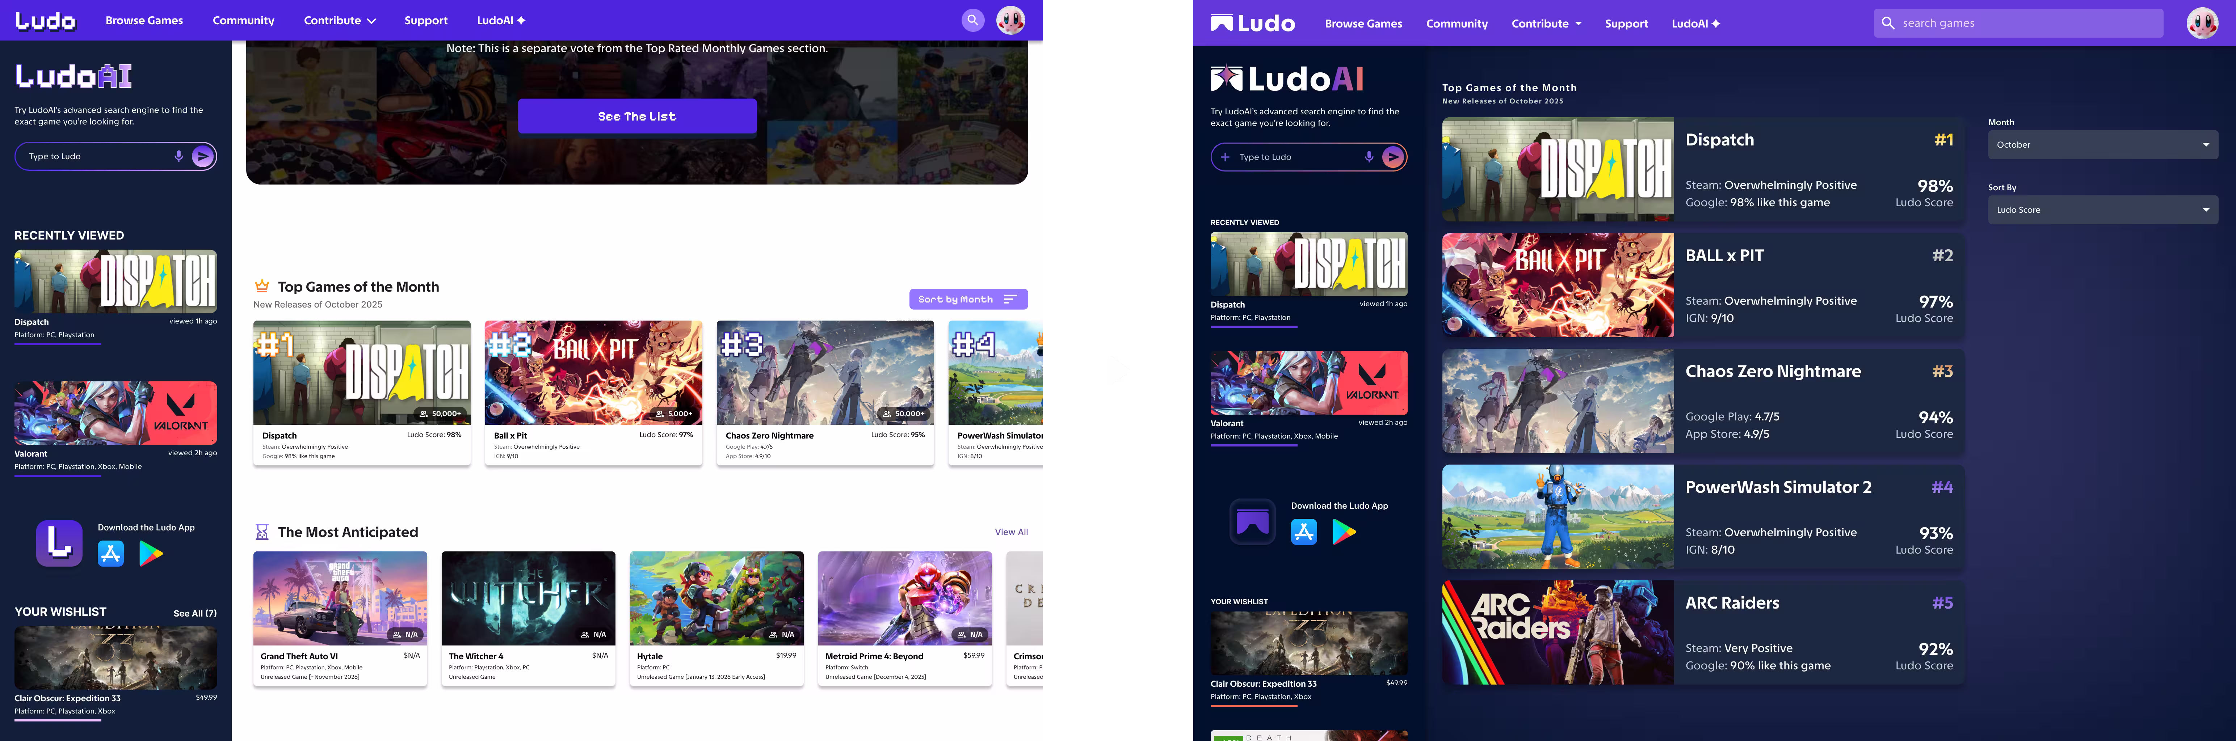The image size is (2236, 741).
Task: Click the plus icon inside the LudoAI search field
Action: click(1225, 157)
